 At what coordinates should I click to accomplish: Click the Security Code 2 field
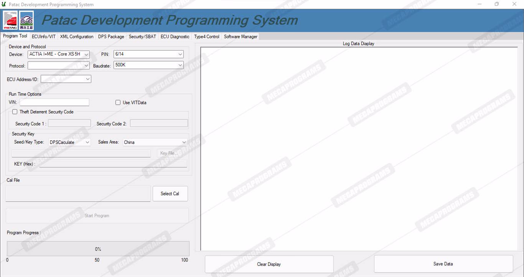[159, 123]
